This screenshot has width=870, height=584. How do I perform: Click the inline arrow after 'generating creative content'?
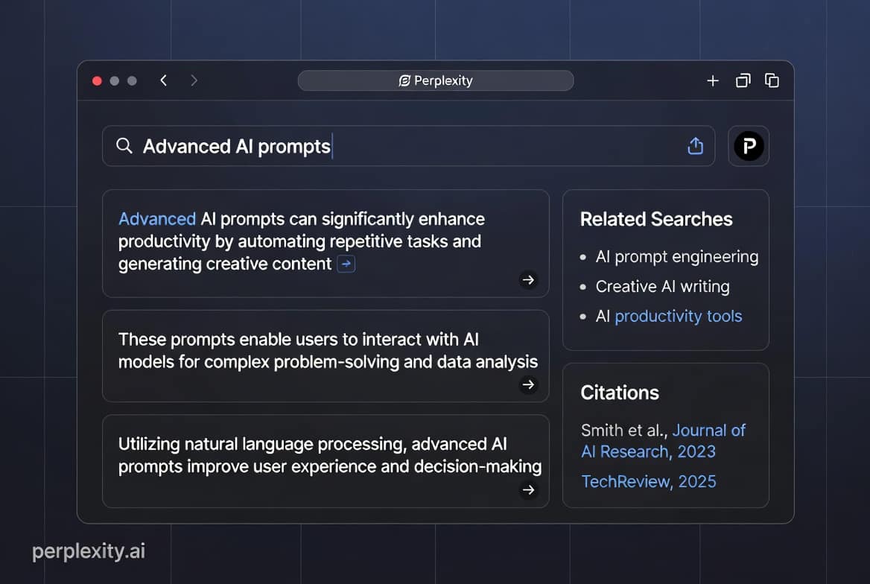click(x=346, y=264)
